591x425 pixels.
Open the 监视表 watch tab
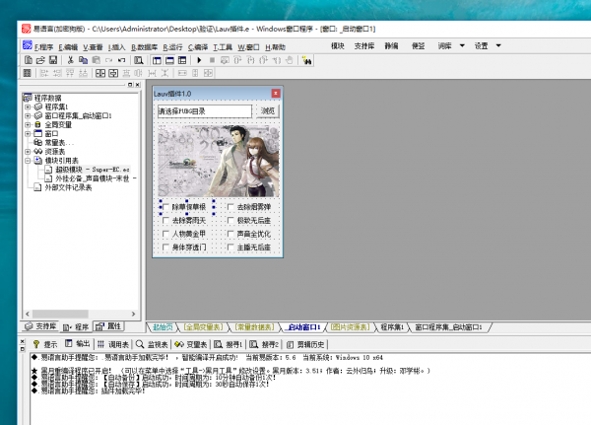[152, 344]
